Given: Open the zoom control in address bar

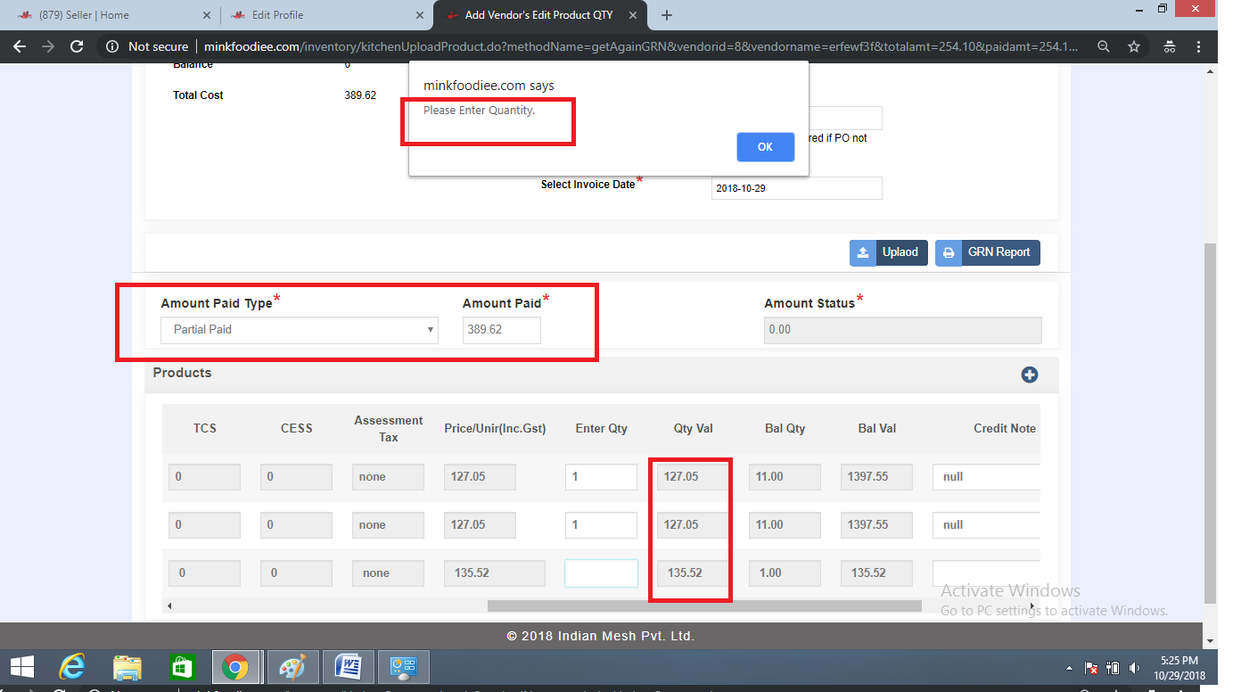Looking at the screenshot, I should pos(1104,46).
